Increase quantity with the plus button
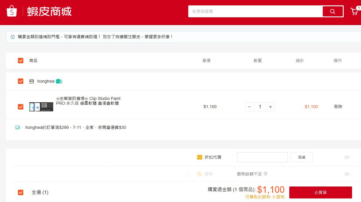Viewport: 361px width, 202px height. click(270, 107)
